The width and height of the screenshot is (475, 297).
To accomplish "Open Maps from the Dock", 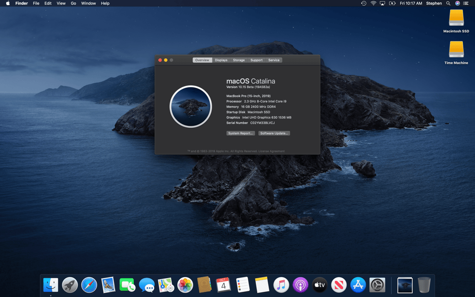I will [x=166, y=285].
